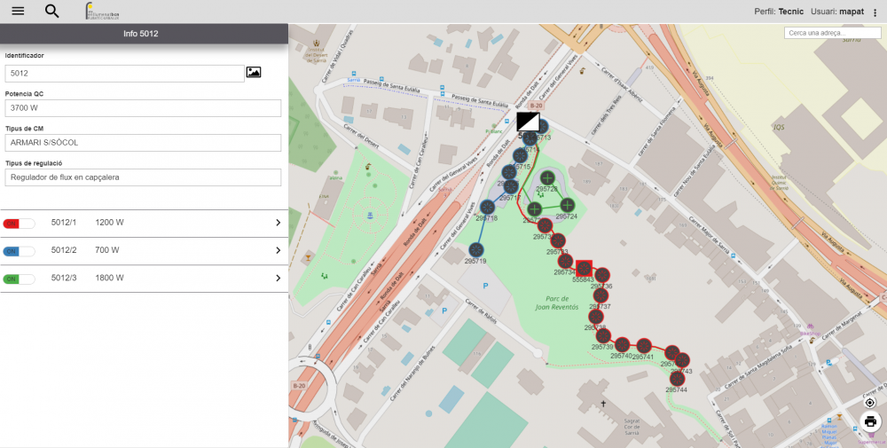Click the locate-me crosshair map button

[x=870, y=403]
